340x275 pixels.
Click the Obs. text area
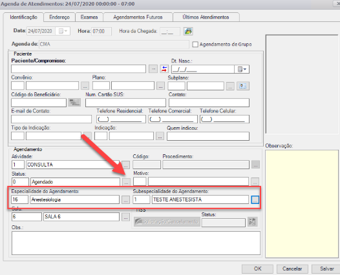[136, 243]
